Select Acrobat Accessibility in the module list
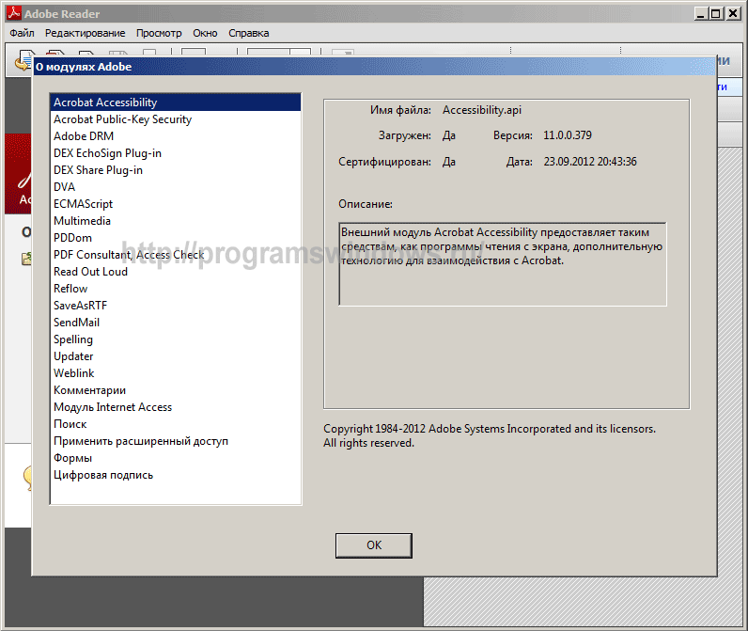The width and height of the screenshot is (748, 631). point(175,103)
